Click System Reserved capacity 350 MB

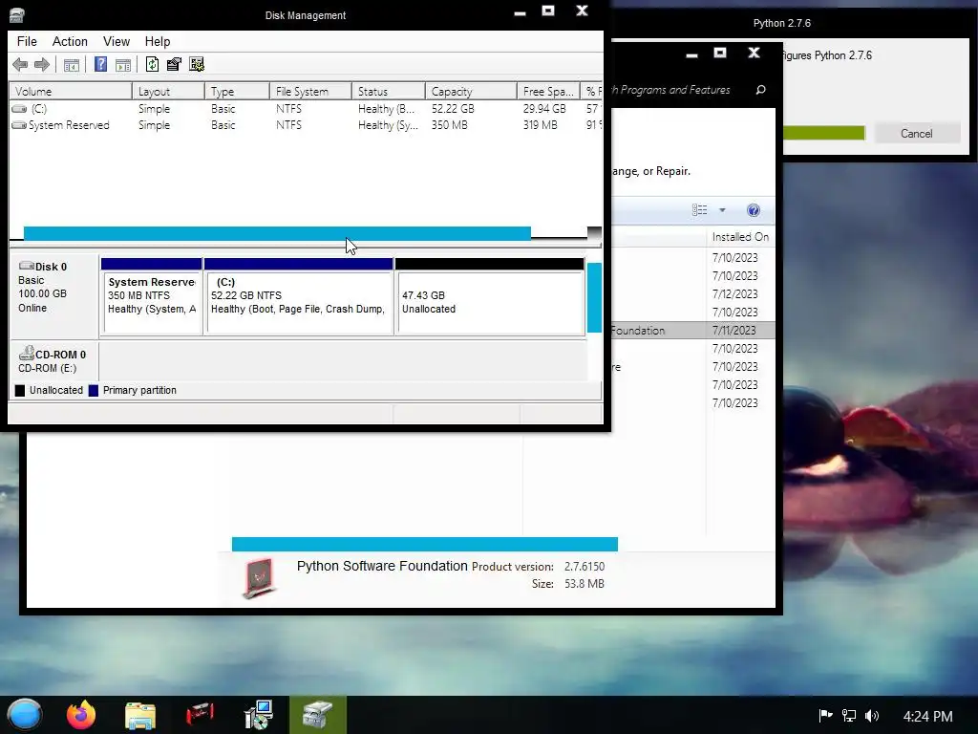pos(449,125)
